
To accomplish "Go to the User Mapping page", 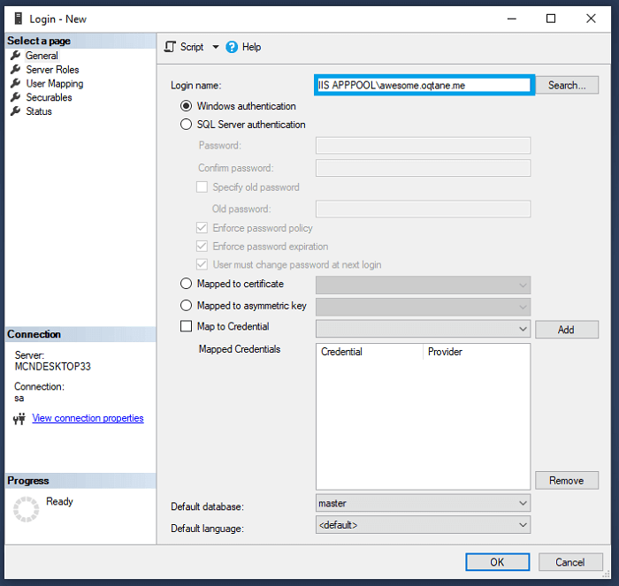I will 55,84.
